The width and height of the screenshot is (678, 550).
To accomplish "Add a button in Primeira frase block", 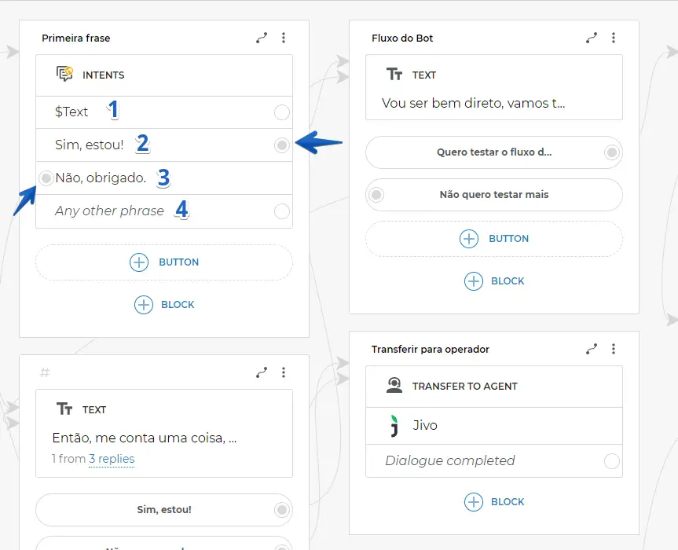I will [x=164, y=262].
